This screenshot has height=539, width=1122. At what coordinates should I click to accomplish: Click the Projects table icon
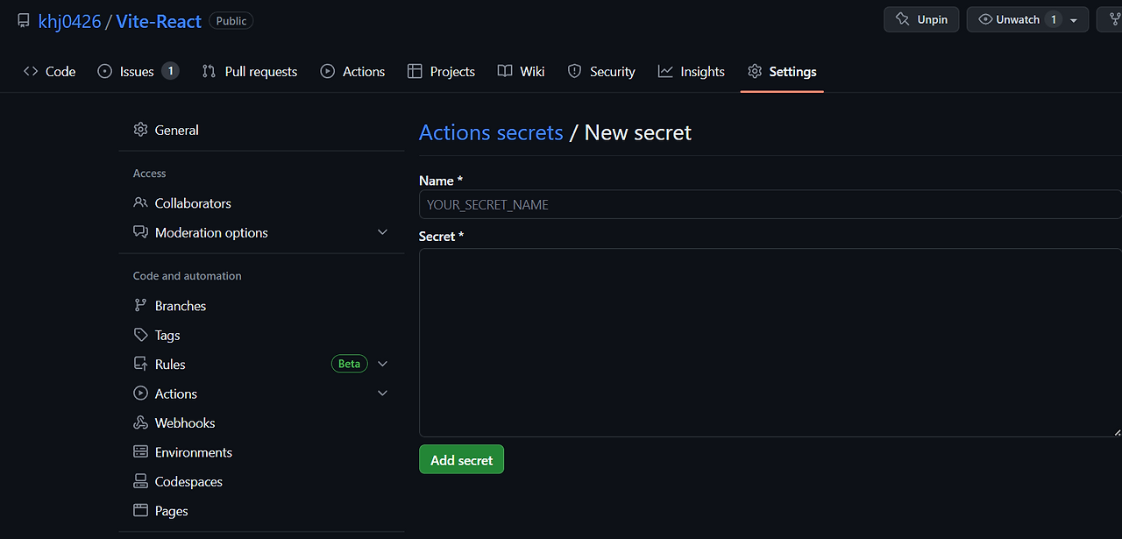point(415,71)
